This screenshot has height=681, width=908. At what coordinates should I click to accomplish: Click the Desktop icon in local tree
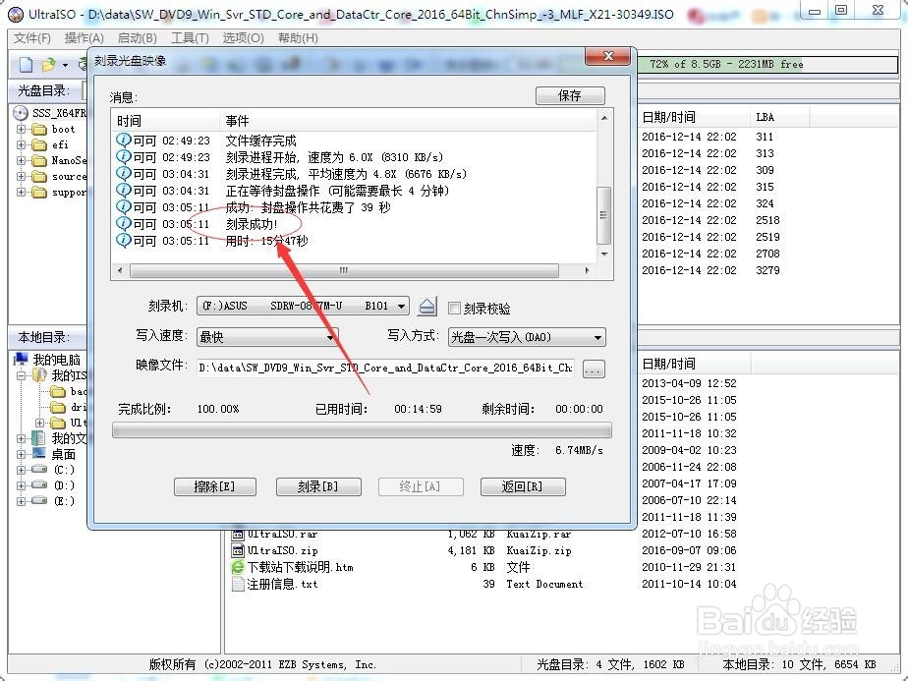click(x=38, y=453)
